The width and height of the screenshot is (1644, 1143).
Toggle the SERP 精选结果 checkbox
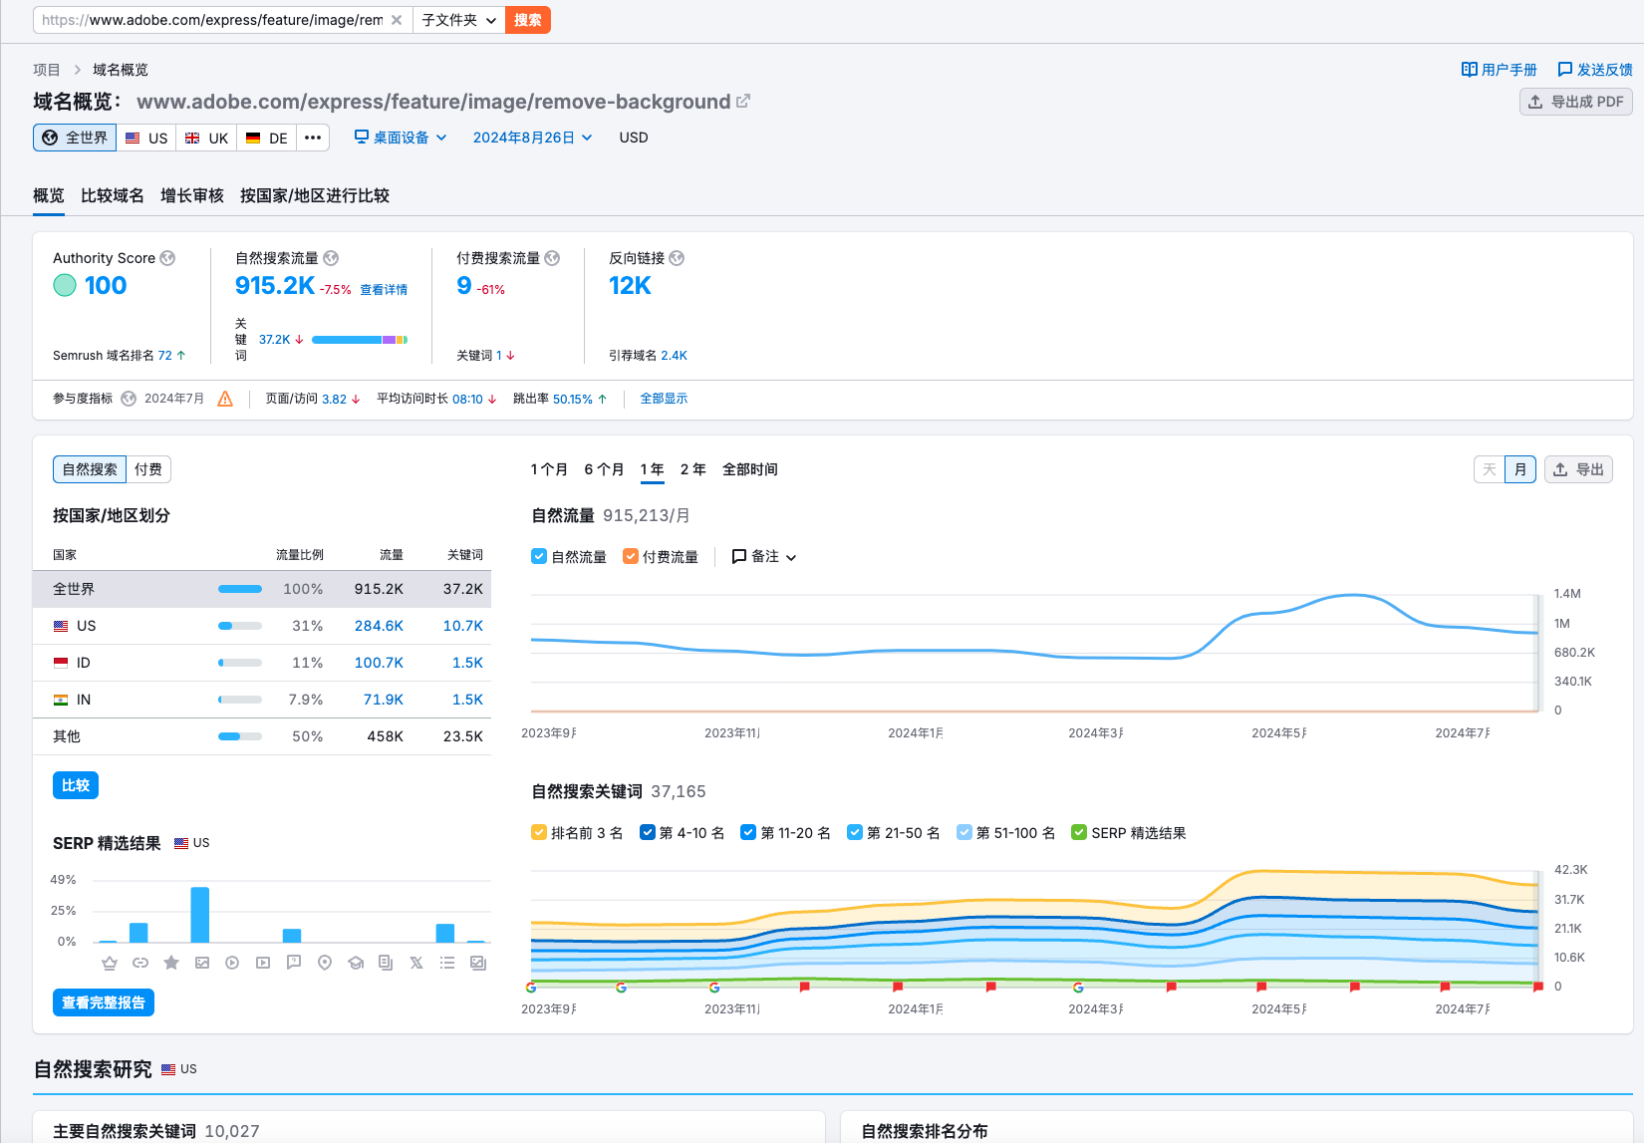(x=1079, y=832)
